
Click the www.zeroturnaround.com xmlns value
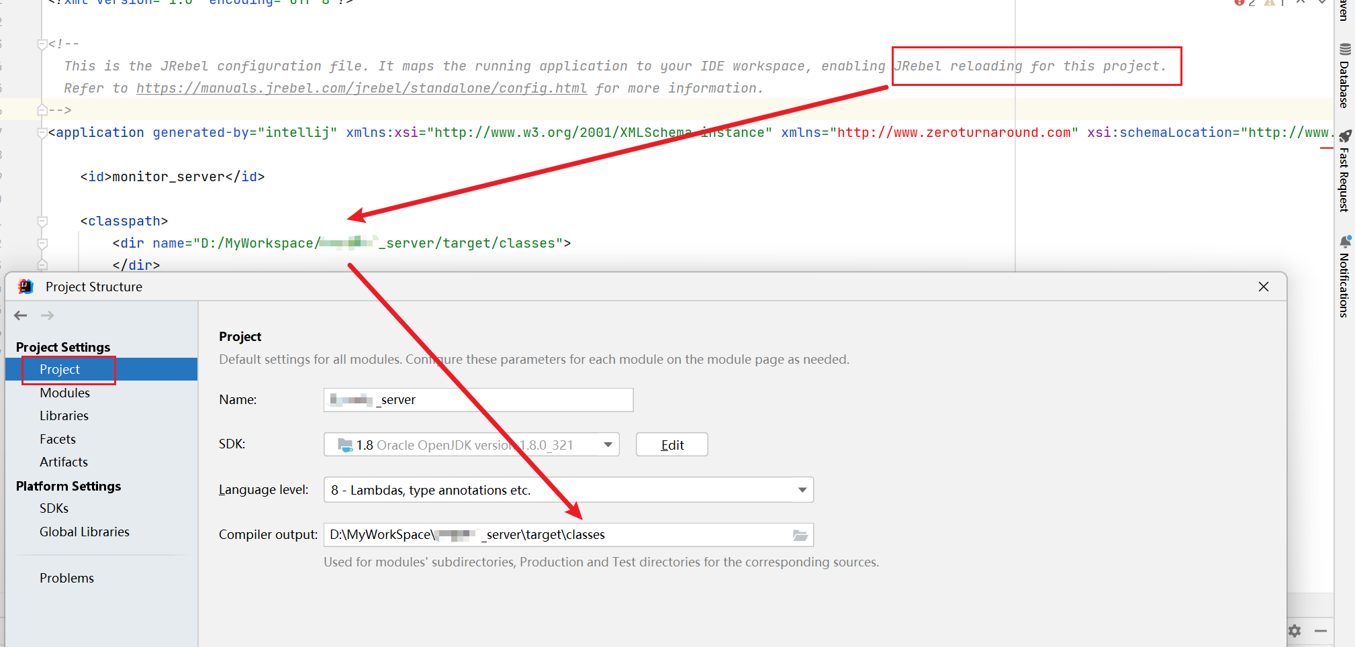point(954,133)
